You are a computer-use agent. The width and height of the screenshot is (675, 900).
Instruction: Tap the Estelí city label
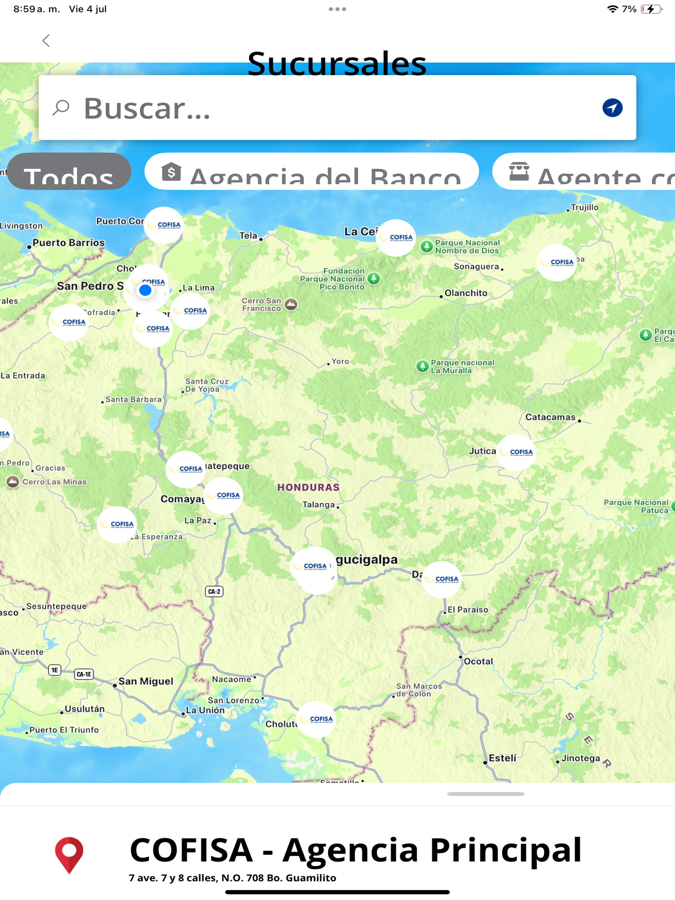[502, 758]
